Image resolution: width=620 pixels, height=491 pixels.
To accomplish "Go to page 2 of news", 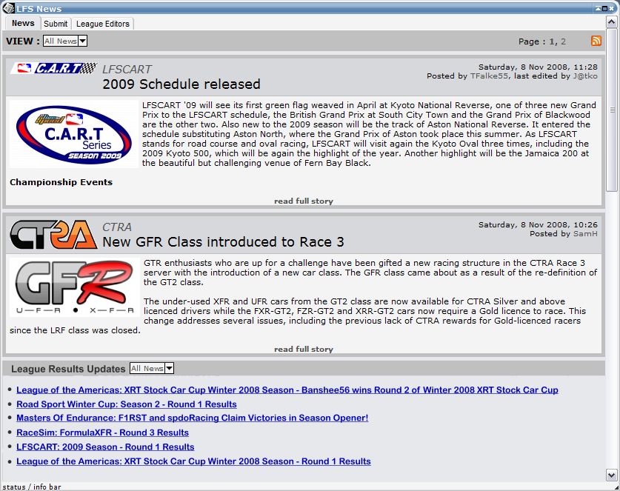I will coord(563,41).
